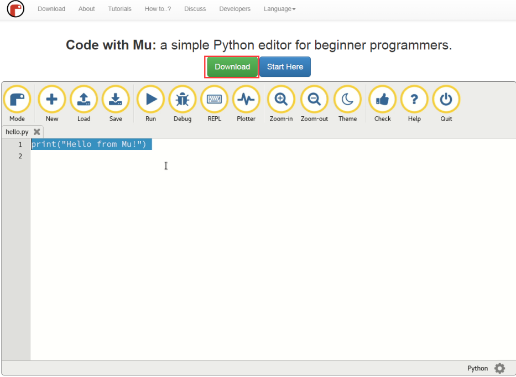Viewport: 516px width, 377px height.
Task: Save the script with the Save icon
Action: pyautogui.click(x=116, y=99)
